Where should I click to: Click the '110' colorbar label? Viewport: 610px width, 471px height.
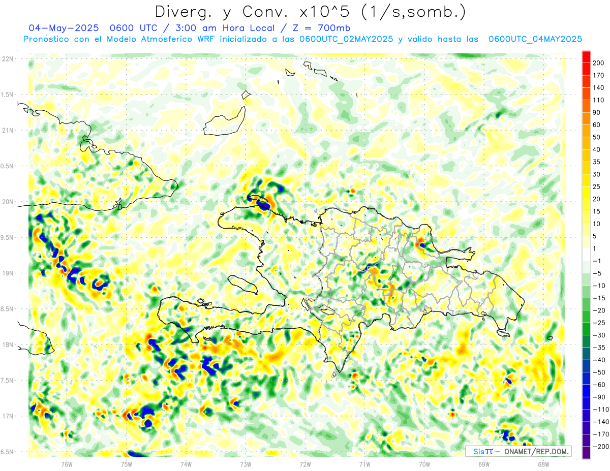tap(599, 100)
